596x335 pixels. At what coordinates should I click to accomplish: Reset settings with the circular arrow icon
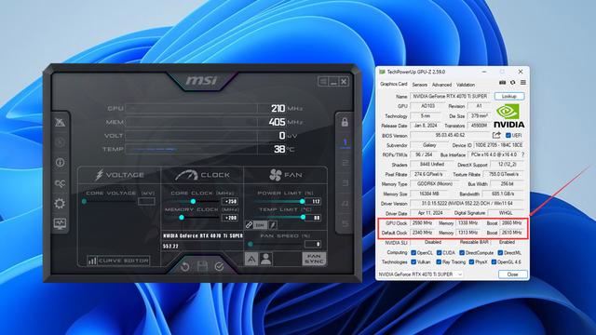(x=185, y=267)
